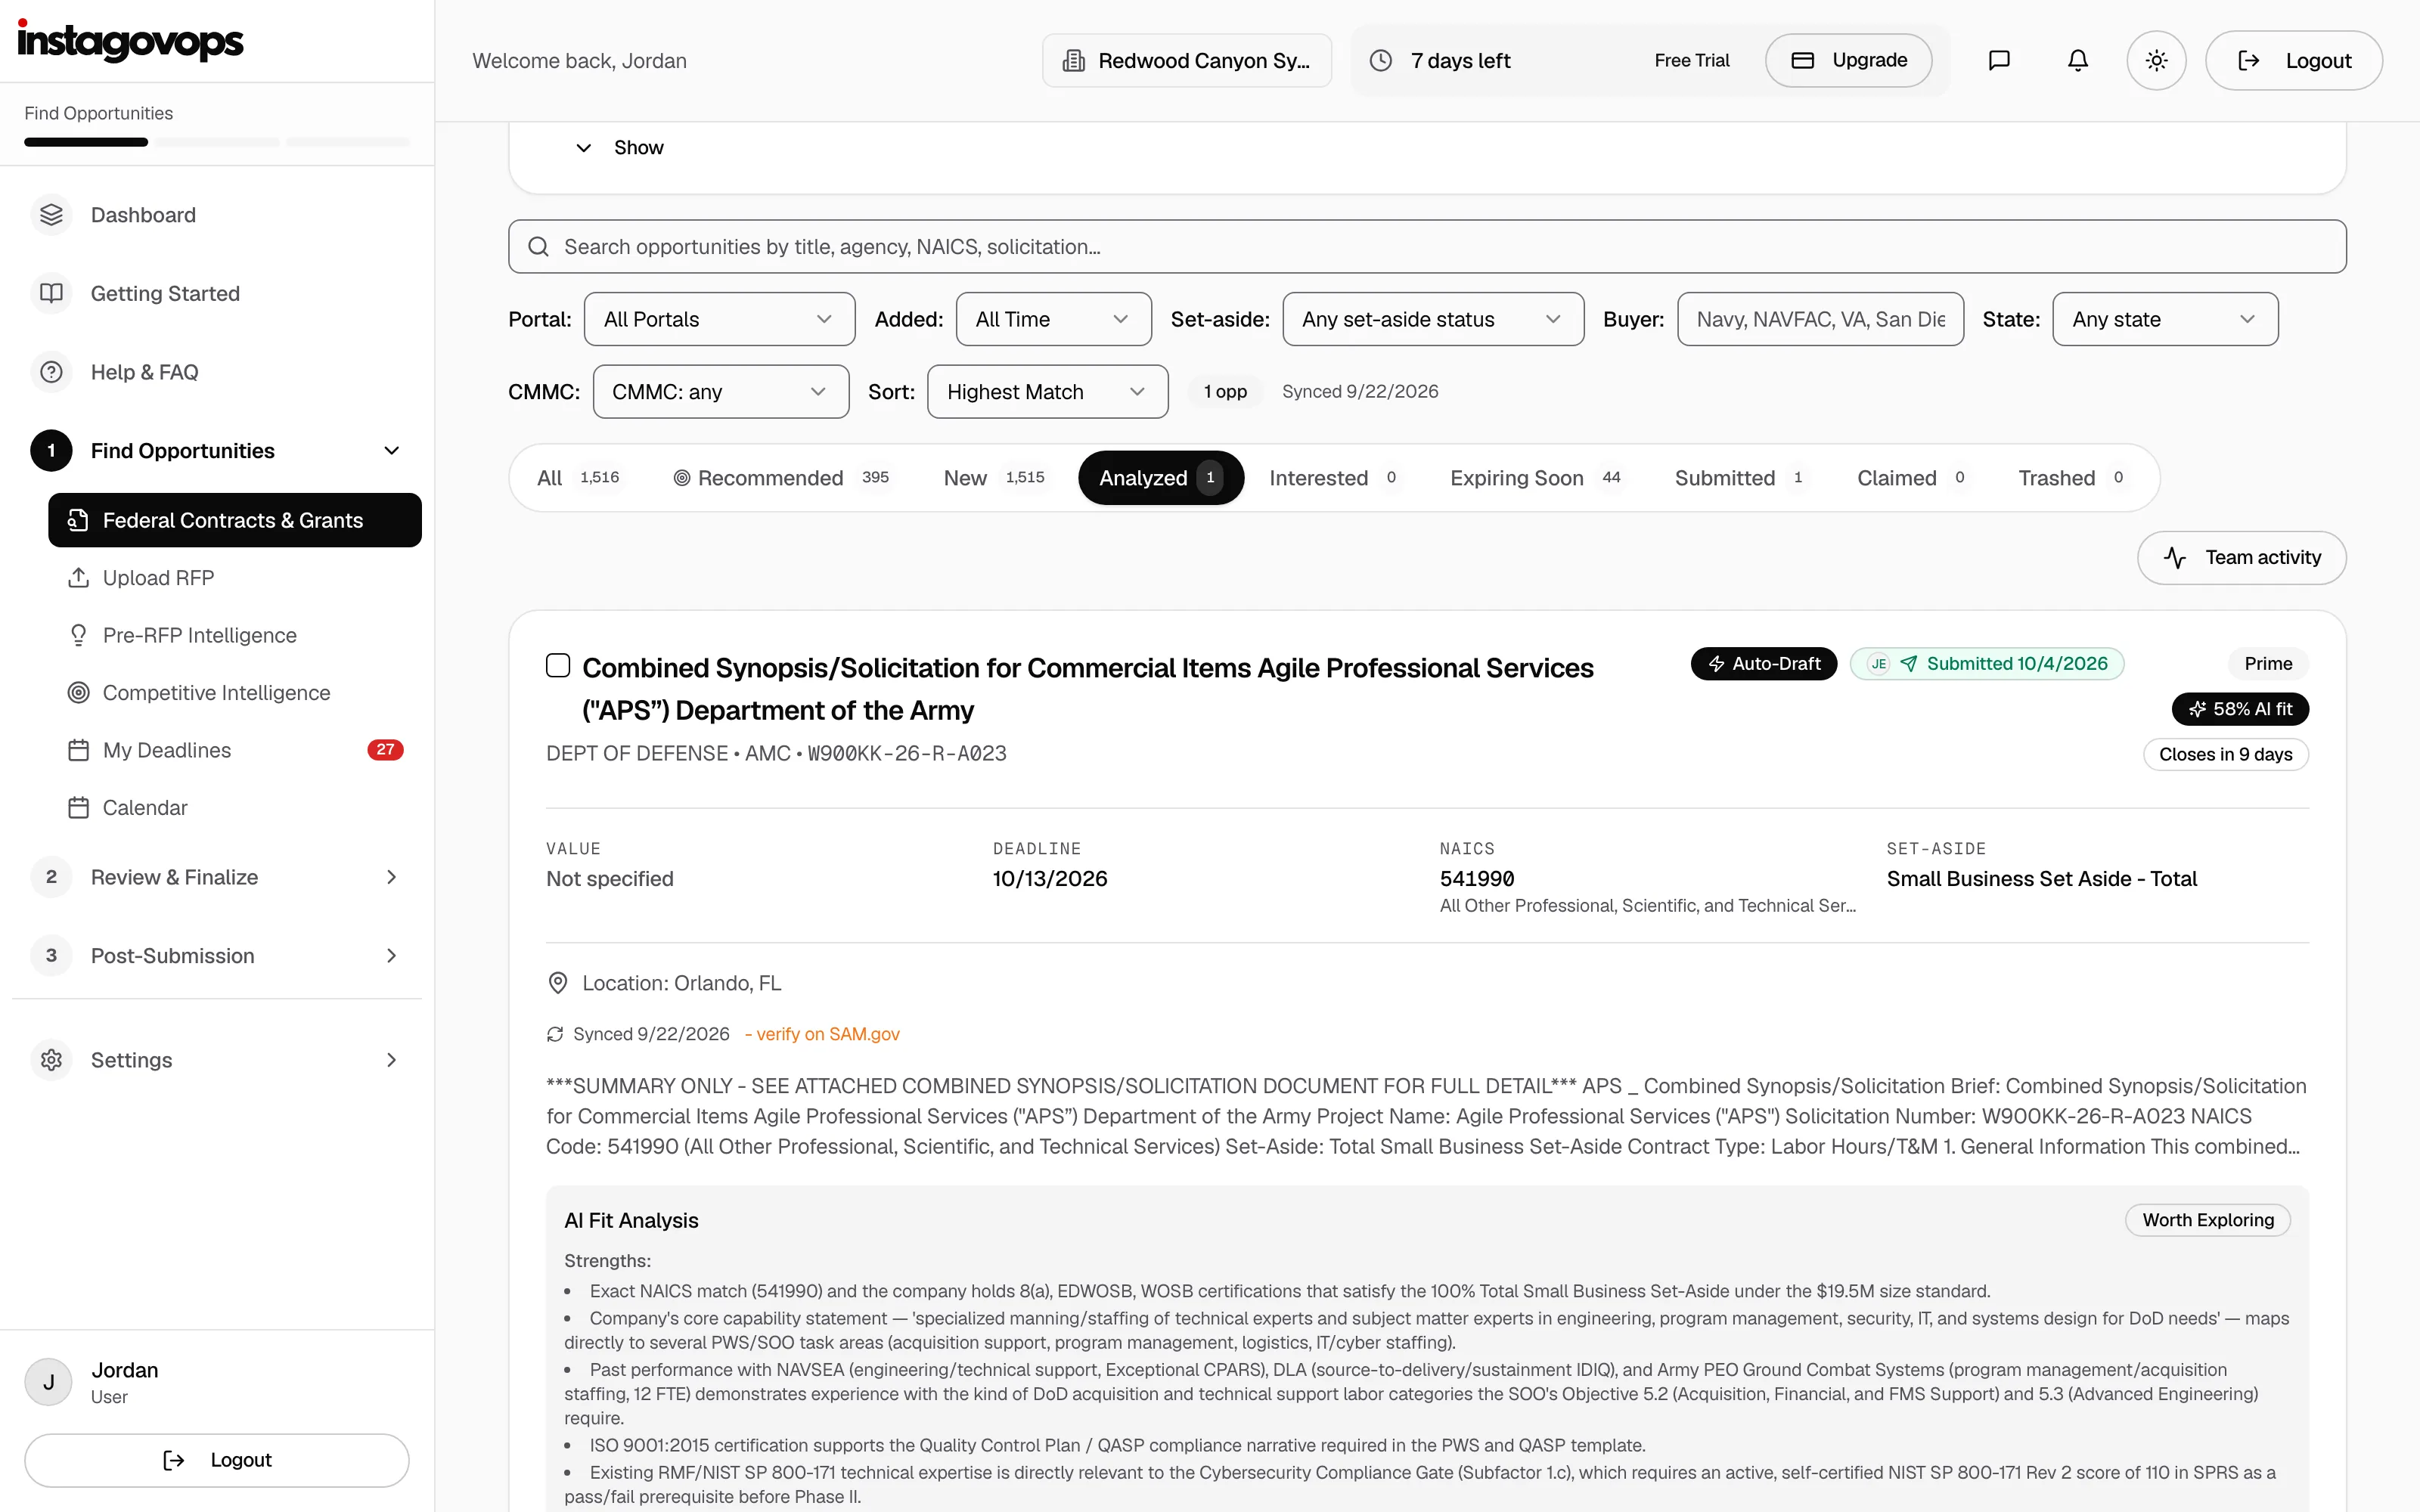Expand the Show section chevron
2420x1512 pixels.
tap(583, 148)
